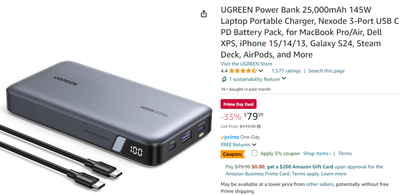Click the share icon above product image

204,14
